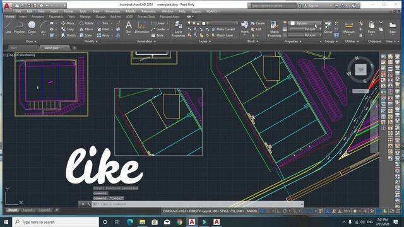Screen dimensions: 404x227
Task: Expand the Properties panel
Action: 292,41
